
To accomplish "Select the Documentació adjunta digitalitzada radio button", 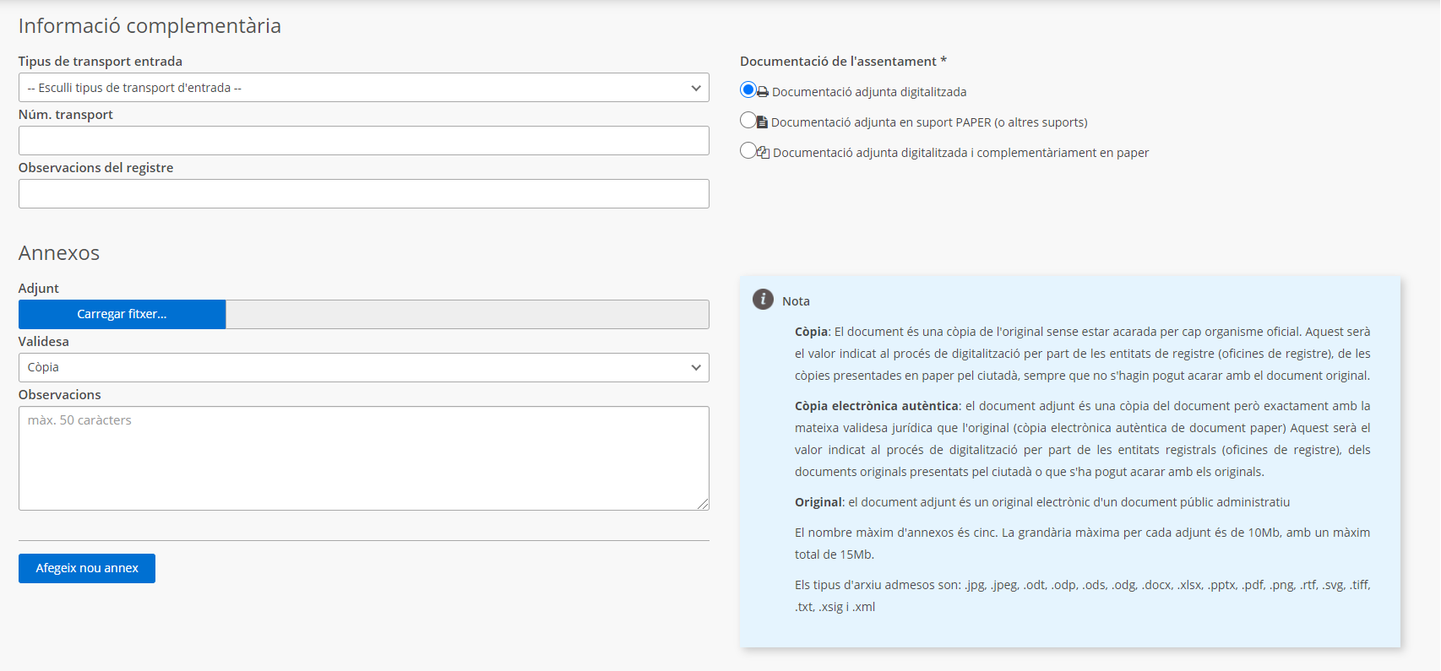I will pos(748,89).
